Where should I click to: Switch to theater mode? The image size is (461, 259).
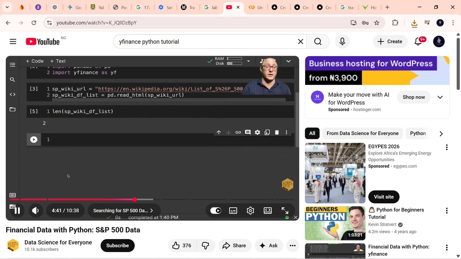pyautogui.click(x=268, y=210)
